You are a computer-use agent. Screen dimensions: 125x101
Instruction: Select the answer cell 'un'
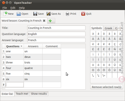pos(33,51)
